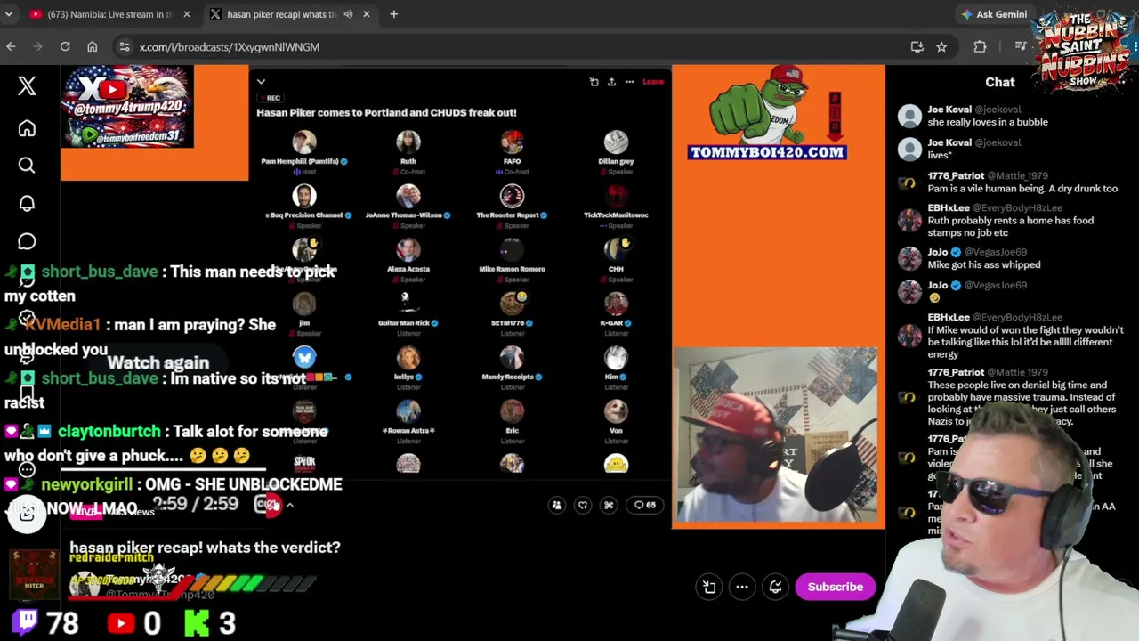This screenshot has width=1139, height=641.
Task: Open the chat bubble icon in X sidebar
Action: 27,242
